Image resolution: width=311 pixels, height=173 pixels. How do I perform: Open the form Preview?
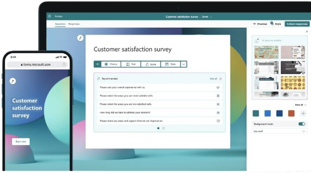click(260, 24)
